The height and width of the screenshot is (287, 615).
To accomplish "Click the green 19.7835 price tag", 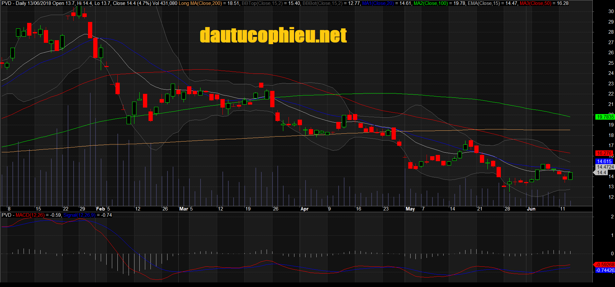I will tap(605, 117).
